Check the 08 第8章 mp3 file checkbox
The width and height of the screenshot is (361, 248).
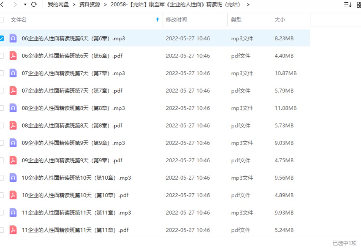tap(2, 108)
